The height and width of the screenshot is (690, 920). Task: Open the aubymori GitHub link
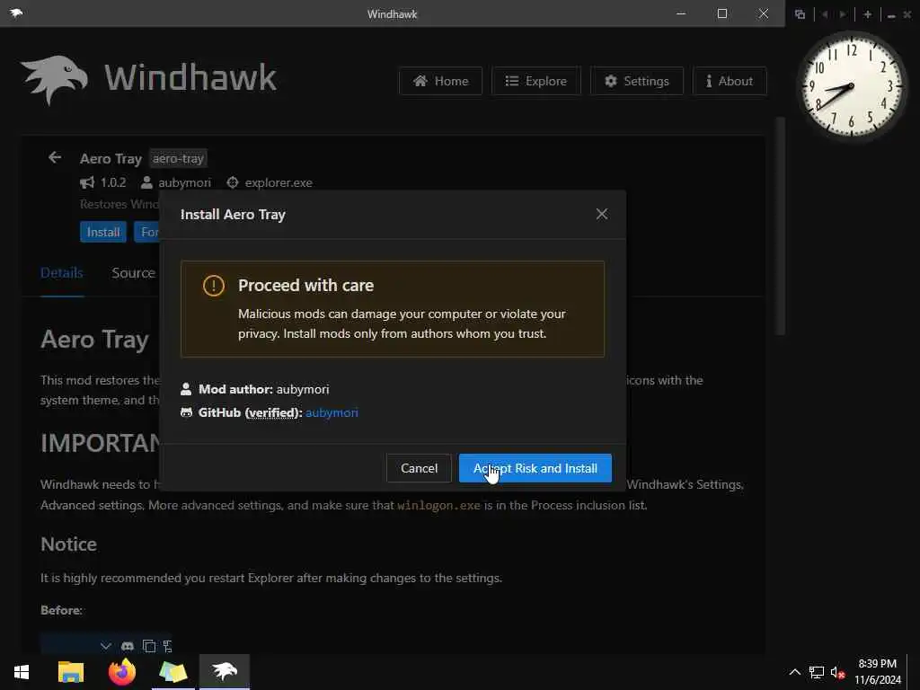(332, 412)
